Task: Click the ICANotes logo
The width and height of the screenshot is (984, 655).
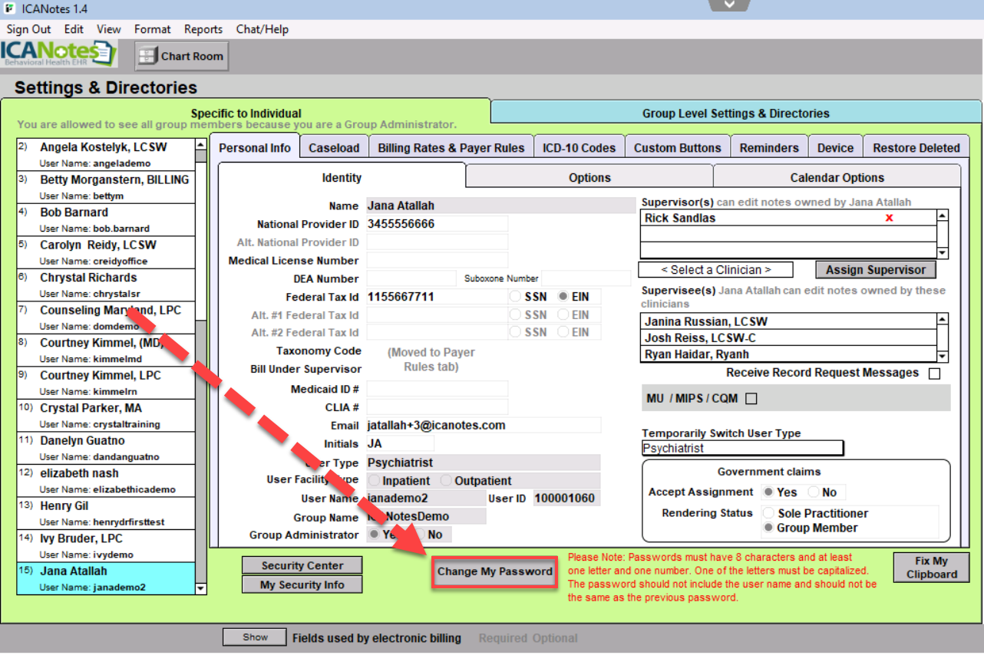Action: pos(59,54)
